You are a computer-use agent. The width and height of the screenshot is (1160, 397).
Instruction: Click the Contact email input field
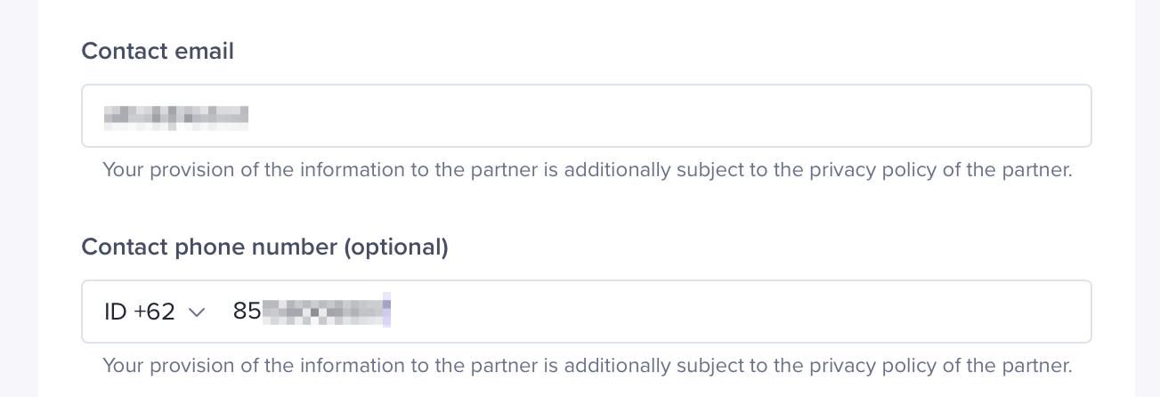(586, 116)
